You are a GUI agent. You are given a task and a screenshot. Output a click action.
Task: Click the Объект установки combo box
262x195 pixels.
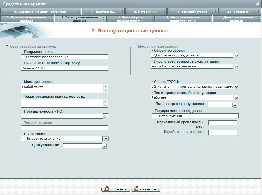pos(192,55)
